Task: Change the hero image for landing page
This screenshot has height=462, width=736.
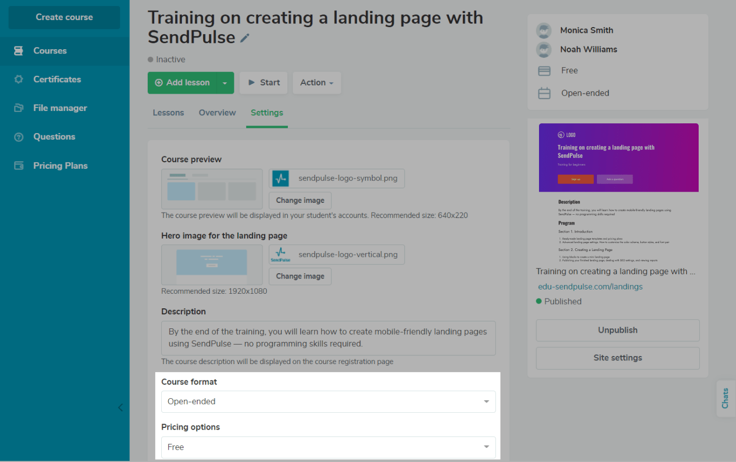Action: 300,276
